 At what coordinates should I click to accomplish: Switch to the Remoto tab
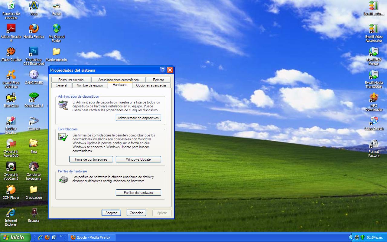pyautogui.click(x=158, y=80)
